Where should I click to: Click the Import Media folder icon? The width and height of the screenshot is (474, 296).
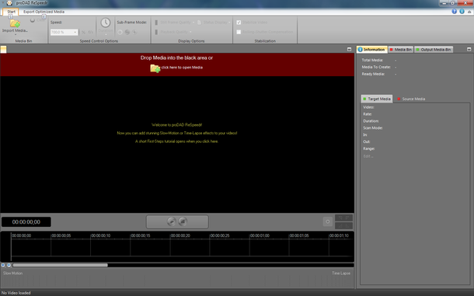(x=15, y=23)
